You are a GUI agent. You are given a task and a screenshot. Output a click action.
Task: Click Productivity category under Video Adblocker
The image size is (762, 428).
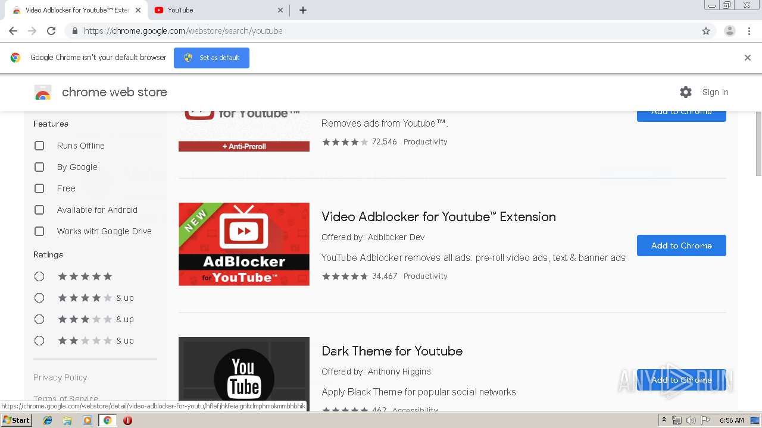[426, 276]
